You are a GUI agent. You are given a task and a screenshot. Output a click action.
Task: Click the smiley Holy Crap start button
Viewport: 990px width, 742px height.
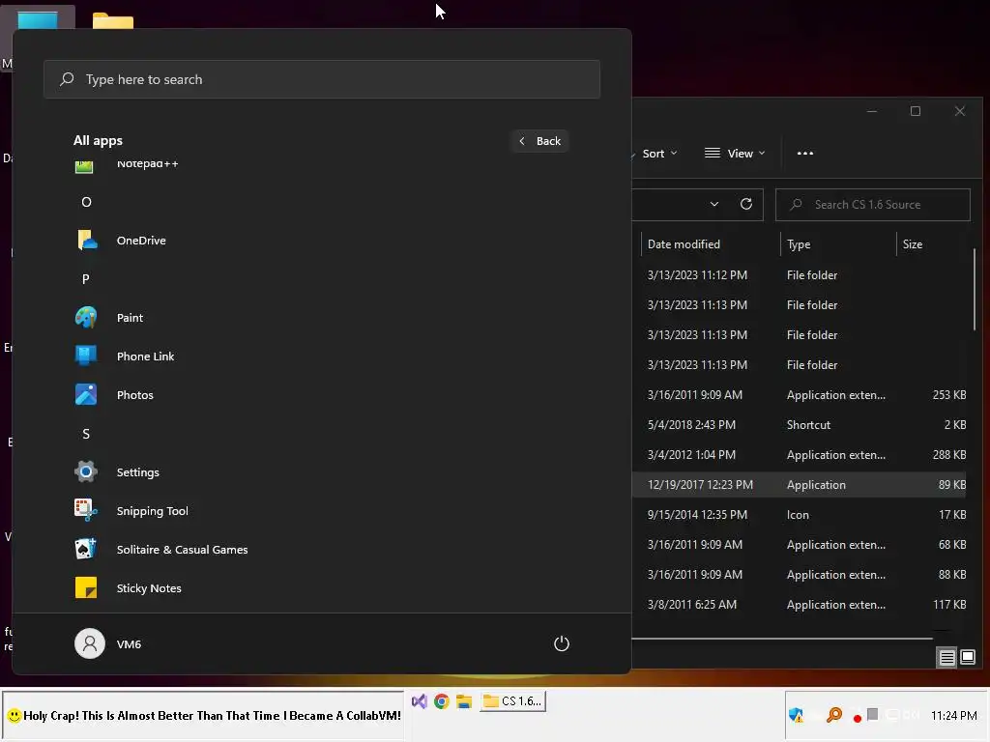tap(203, 716)
